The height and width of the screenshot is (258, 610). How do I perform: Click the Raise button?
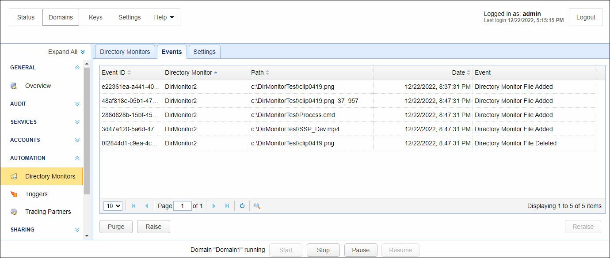153,227
